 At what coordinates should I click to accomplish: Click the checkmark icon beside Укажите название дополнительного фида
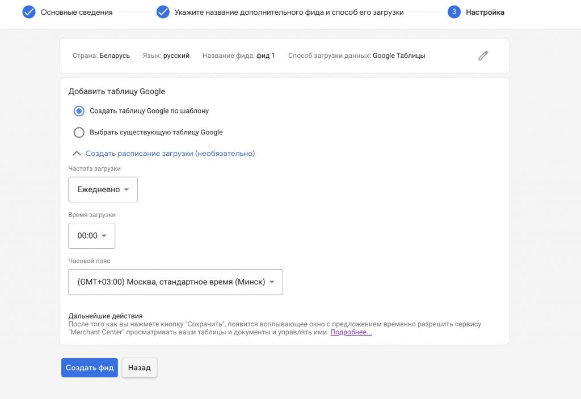coord(163,12)
